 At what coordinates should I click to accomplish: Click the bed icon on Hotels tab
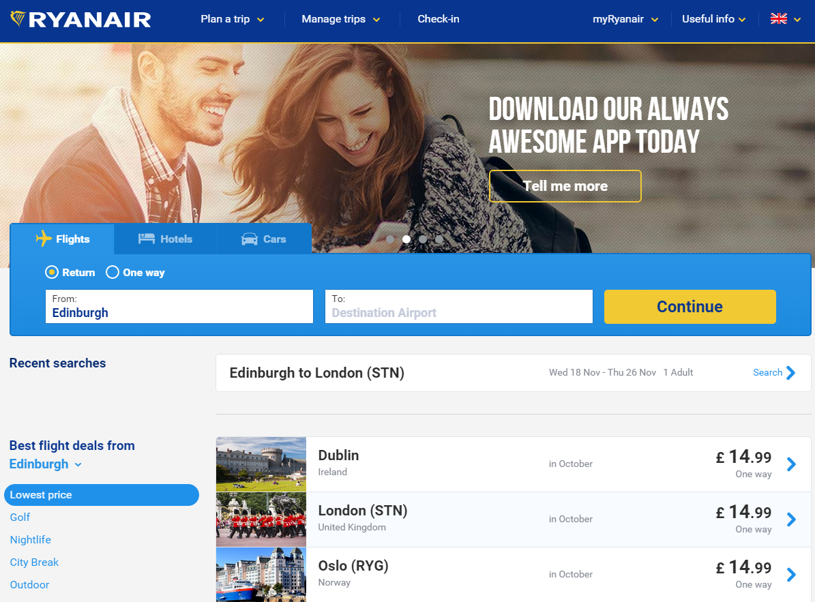point(147,239)
